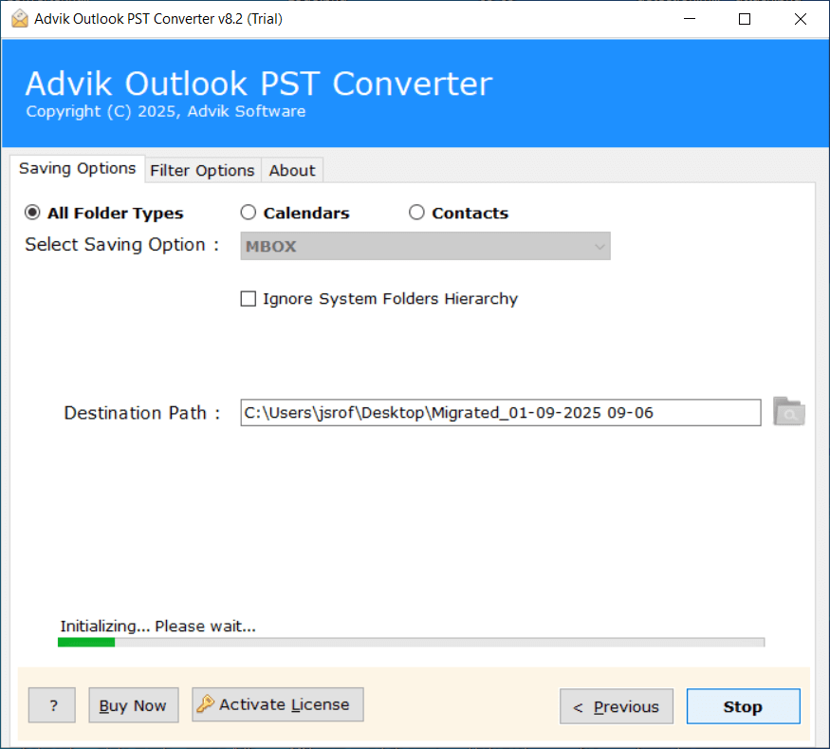
Task: Click the key icon on Activate License
Action: coord(205,704)
